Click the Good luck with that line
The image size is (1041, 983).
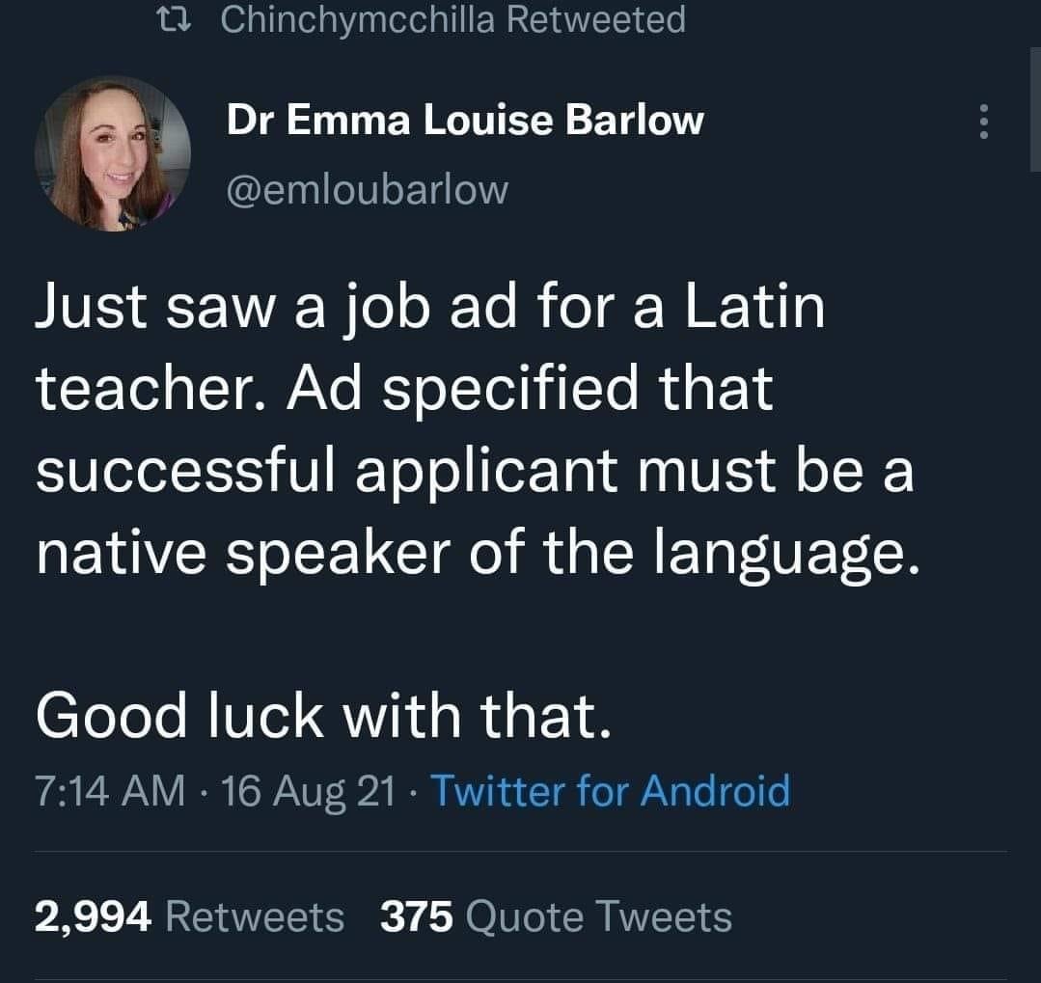click(323, 716)
